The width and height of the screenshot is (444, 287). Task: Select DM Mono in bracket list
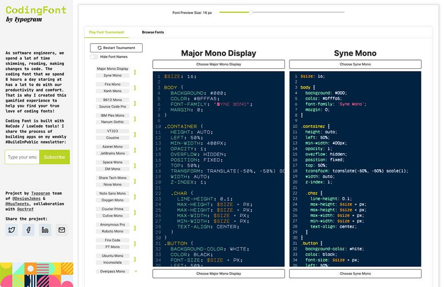click(112, 169)
